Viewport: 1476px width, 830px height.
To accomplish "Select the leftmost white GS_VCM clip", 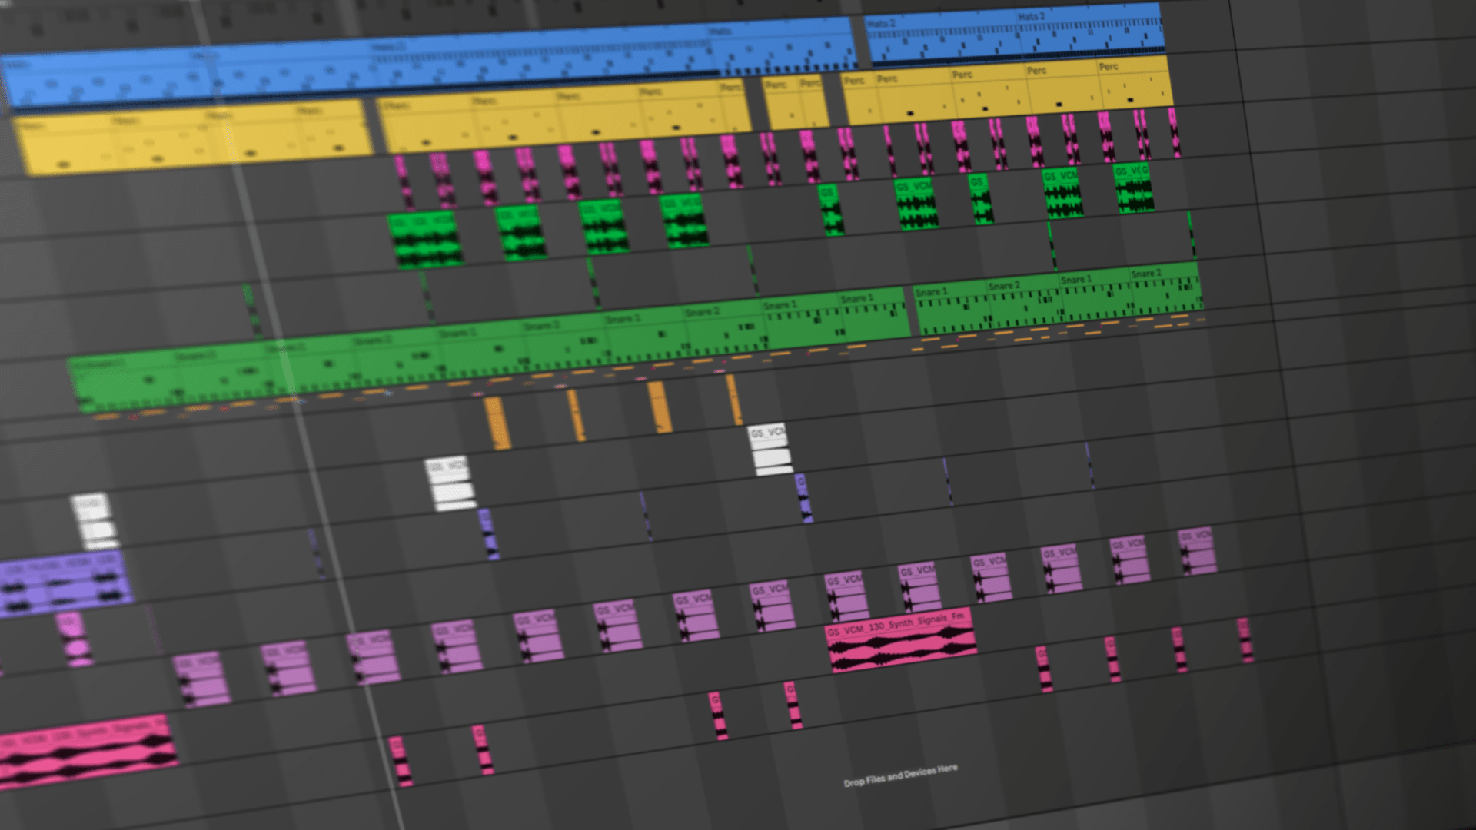I will pos(94,521).
